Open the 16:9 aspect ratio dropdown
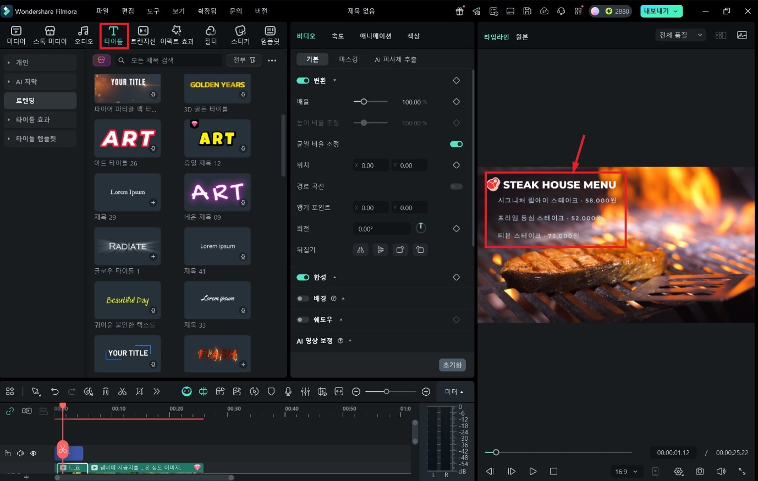The image size is (758, 481). click(x=626, y=471)
